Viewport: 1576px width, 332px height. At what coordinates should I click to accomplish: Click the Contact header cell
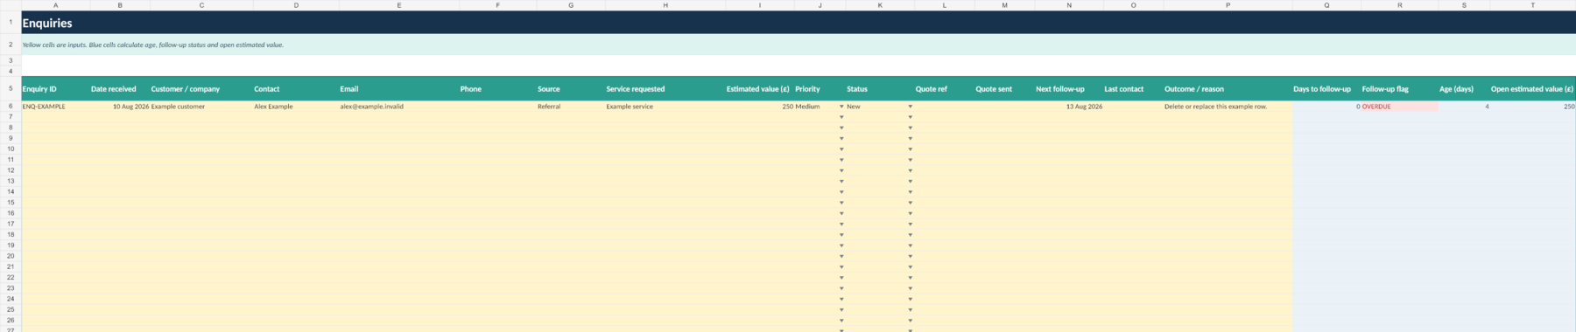(296, 88)
